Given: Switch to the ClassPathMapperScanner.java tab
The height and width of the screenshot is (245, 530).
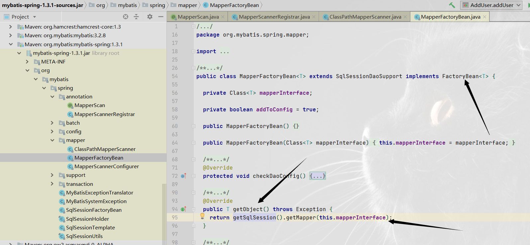Looking at the screenshot, I should pos(365,17).
